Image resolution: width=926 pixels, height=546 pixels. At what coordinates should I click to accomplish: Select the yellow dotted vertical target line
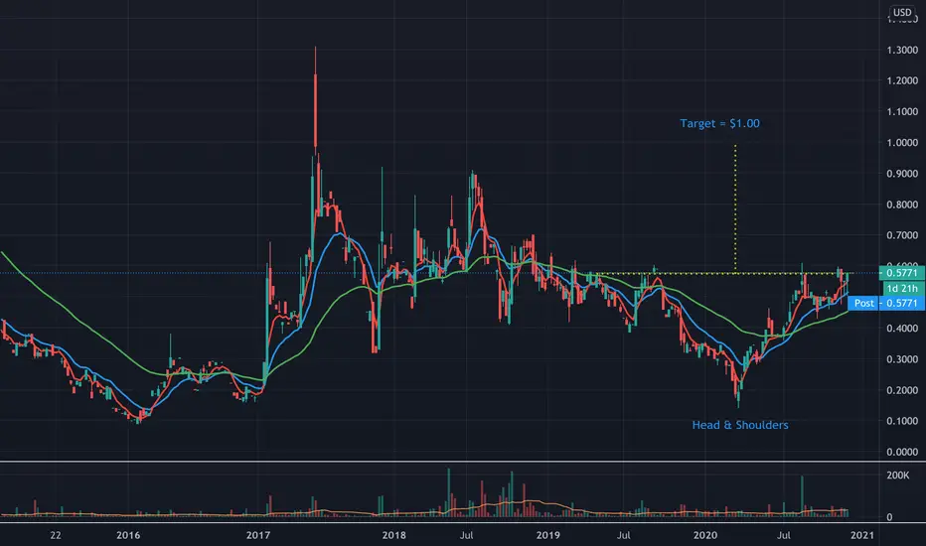[x=735, y=208]
